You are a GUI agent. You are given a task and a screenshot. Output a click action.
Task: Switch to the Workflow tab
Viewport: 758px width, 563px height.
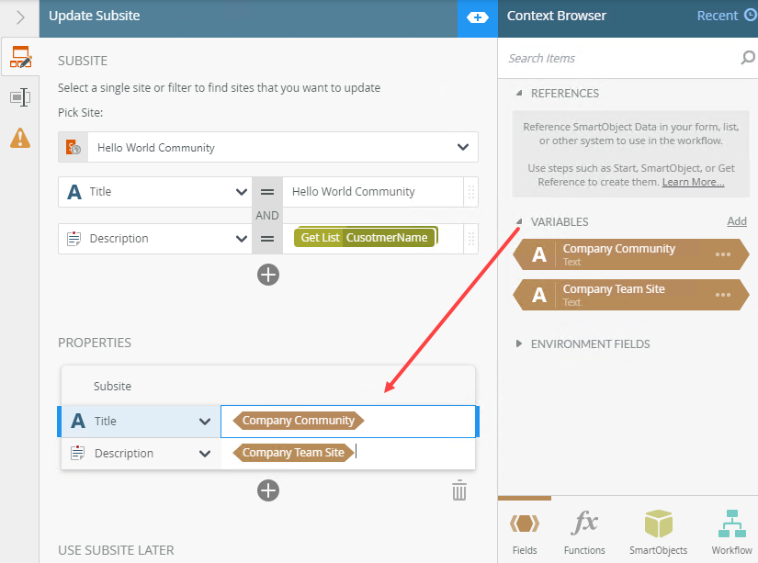coord(731,533)
